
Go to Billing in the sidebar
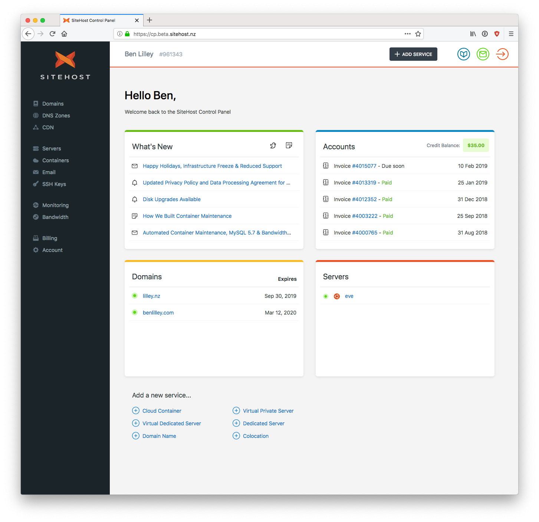click(x=50, y=238)
